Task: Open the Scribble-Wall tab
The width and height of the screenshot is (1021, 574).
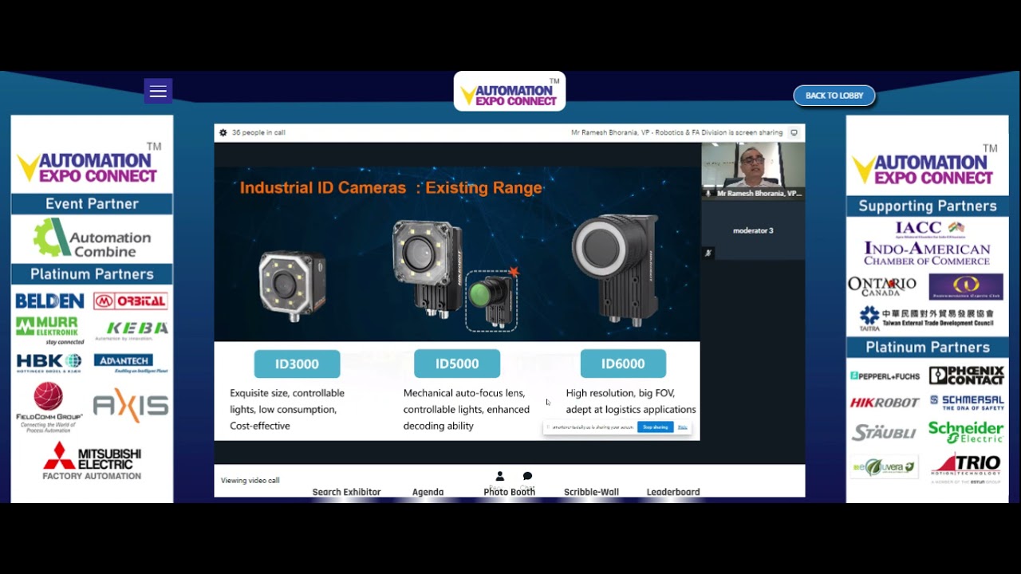Action: click(592, 492)
